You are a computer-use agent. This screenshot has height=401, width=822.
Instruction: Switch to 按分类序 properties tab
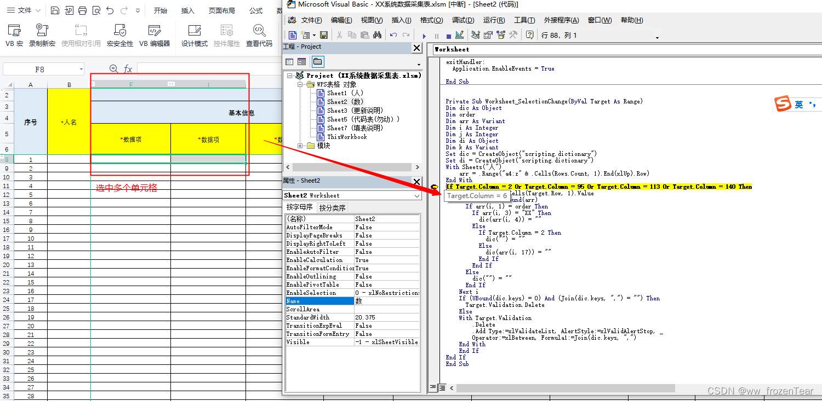(333, 208)
